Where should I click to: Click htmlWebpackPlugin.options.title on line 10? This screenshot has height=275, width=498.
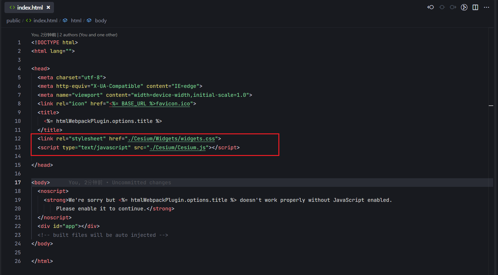(104, 121)
